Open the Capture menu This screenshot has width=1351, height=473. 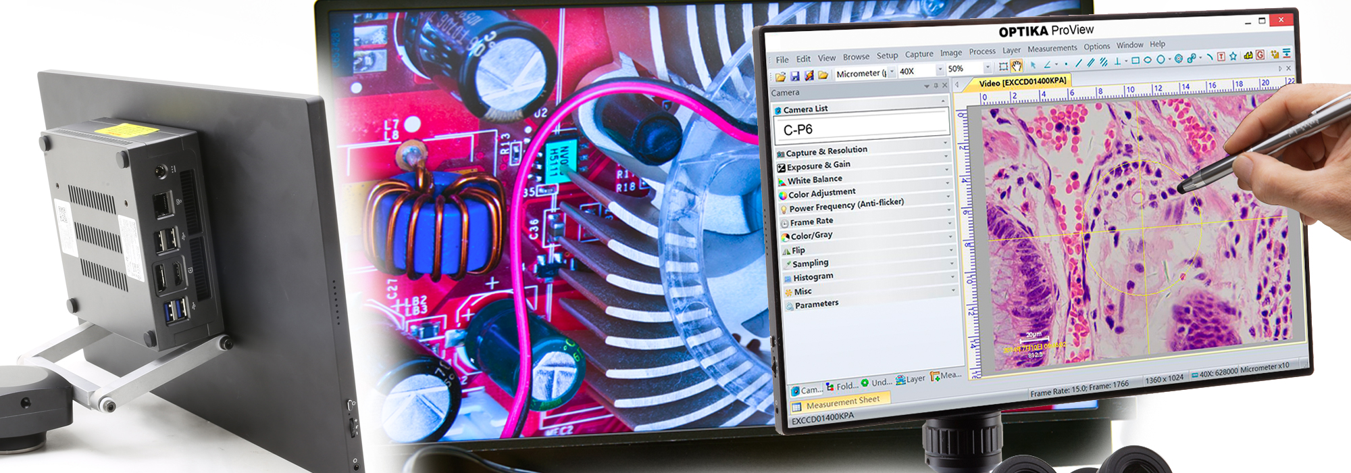[919, 54]
